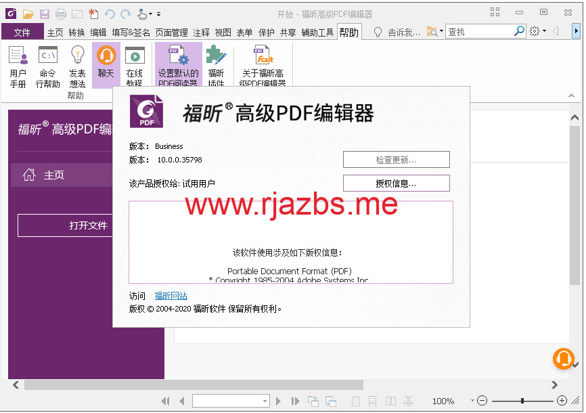Screen dimensions: 586x413
Task: Click the create new document icon
Action: click(93, 14)
